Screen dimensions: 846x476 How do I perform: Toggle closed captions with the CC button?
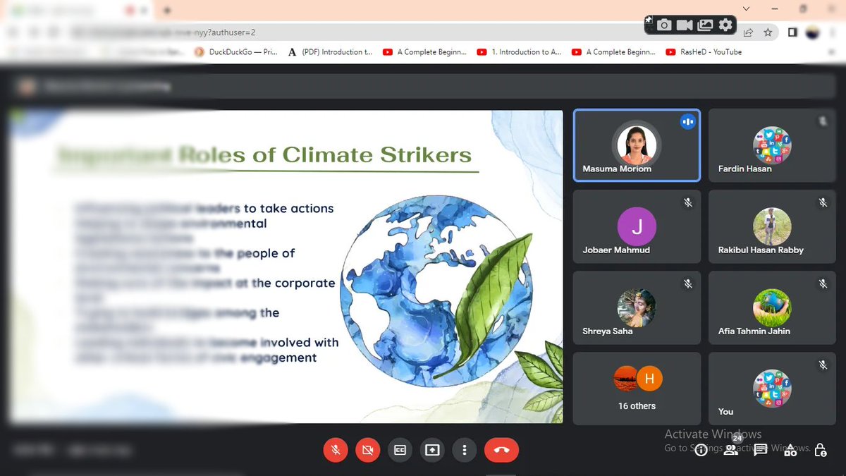coord(400,450)
